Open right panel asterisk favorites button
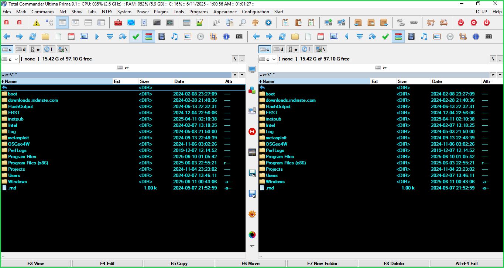This screenshot has width=504, height=268. [493, 75]
